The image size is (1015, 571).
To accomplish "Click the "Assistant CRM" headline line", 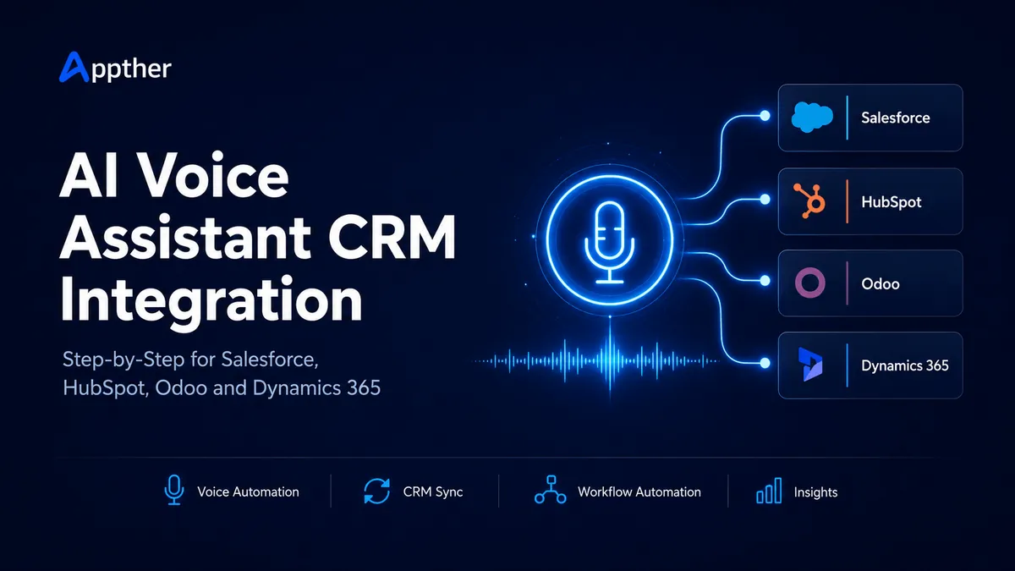I will tap(259, 239).
